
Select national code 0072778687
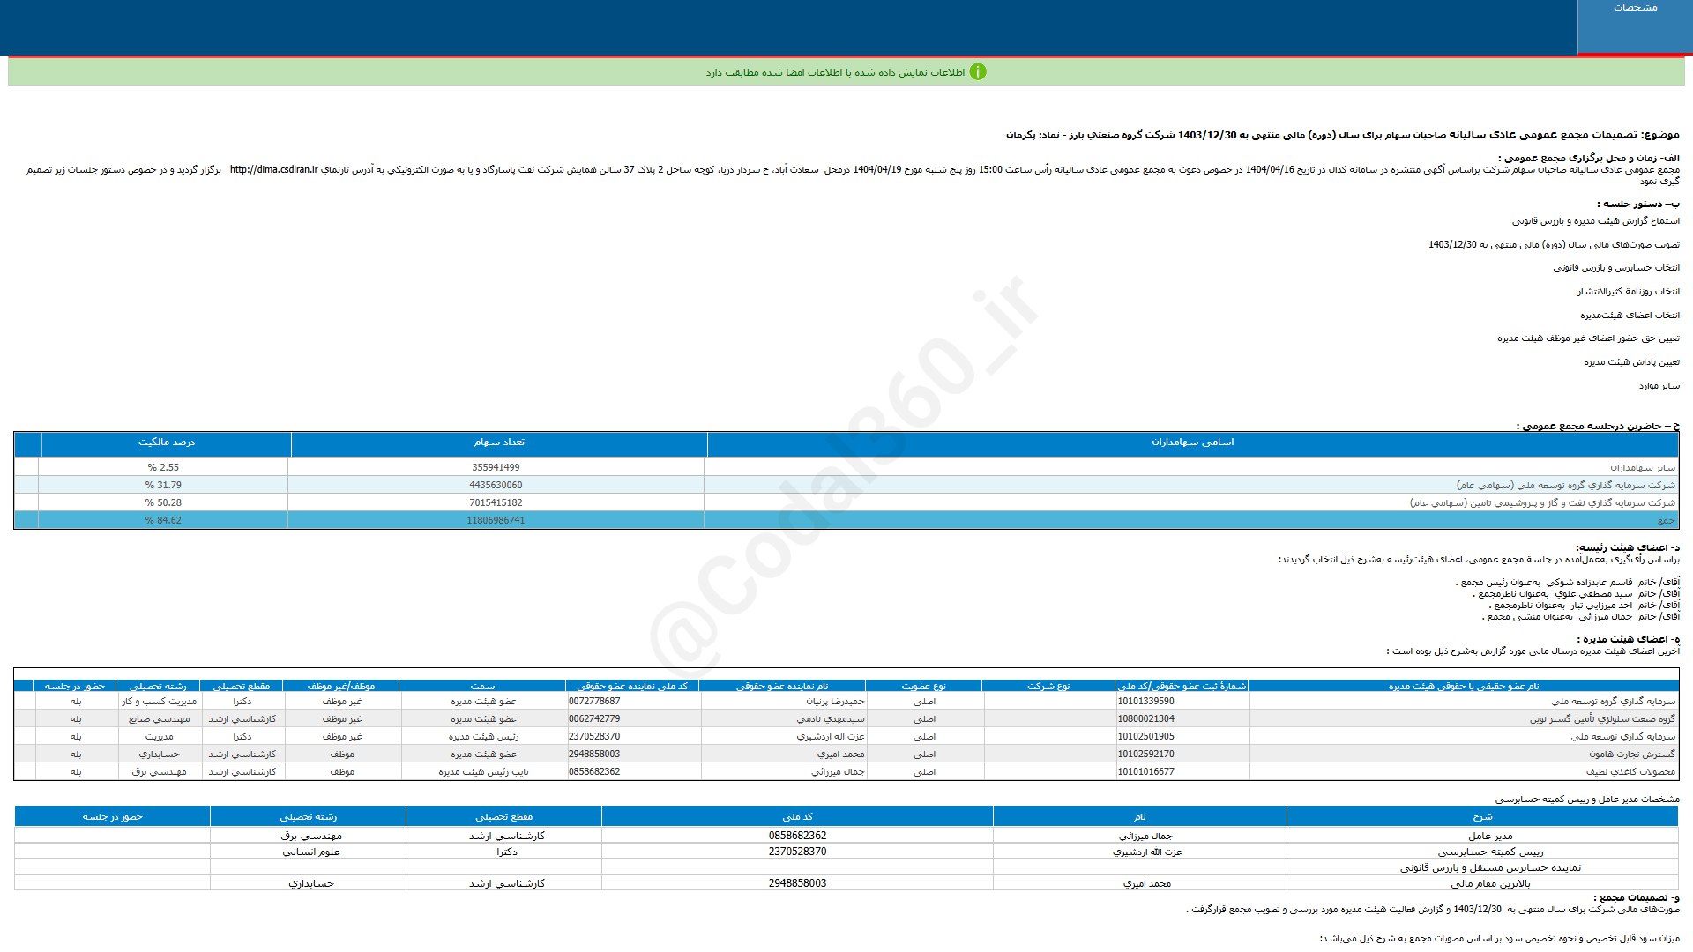(x=594, y=702)
